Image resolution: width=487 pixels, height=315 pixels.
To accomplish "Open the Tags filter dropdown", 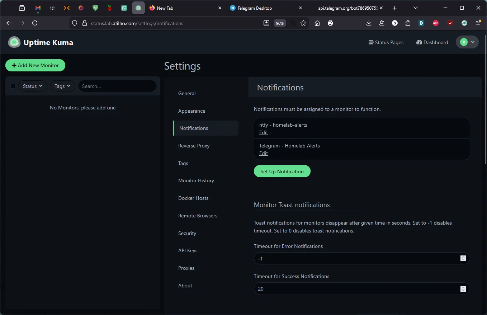I will 62,86.
